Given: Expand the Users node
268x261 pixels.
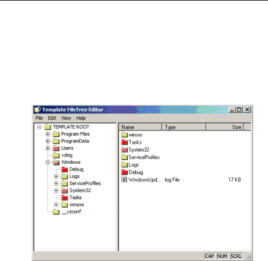Looking at the screenshot, I should coord(48,148).
